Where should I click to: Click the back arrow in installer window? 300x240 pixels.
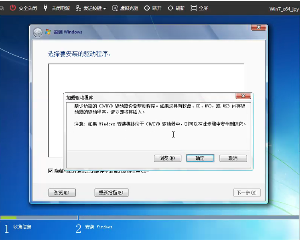[x=38, y=33]
